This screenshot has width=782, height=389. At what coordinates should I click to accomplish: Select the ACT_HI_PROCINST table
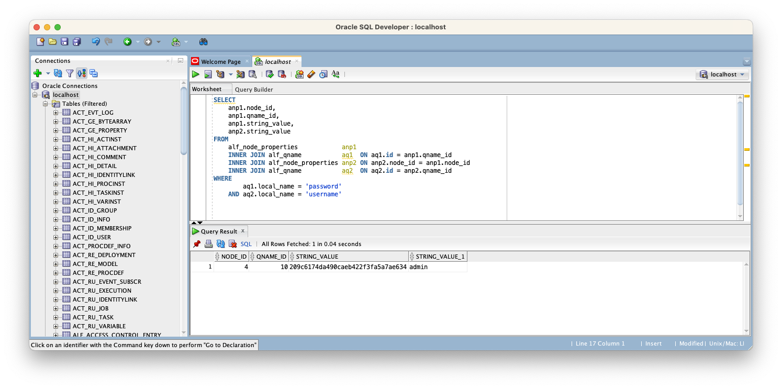99,184
